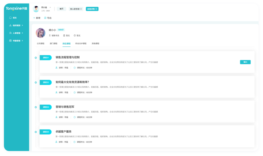The height and width of the screenshot is (156, 263).
Task: Click the 课程03 label badge
Action: click(x=46, y=107)
